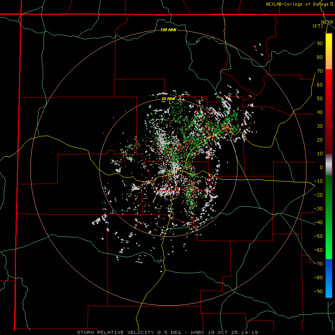Click the -70 value on velocity scale

[x=318, y=264]
